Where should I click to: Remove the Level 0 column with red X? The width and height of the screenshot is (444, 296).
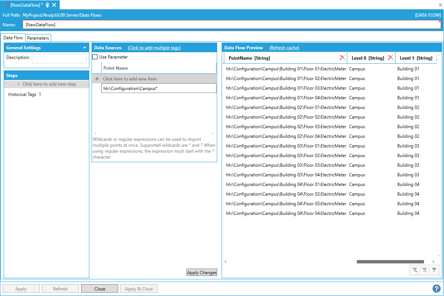click(x=390, y=58)
